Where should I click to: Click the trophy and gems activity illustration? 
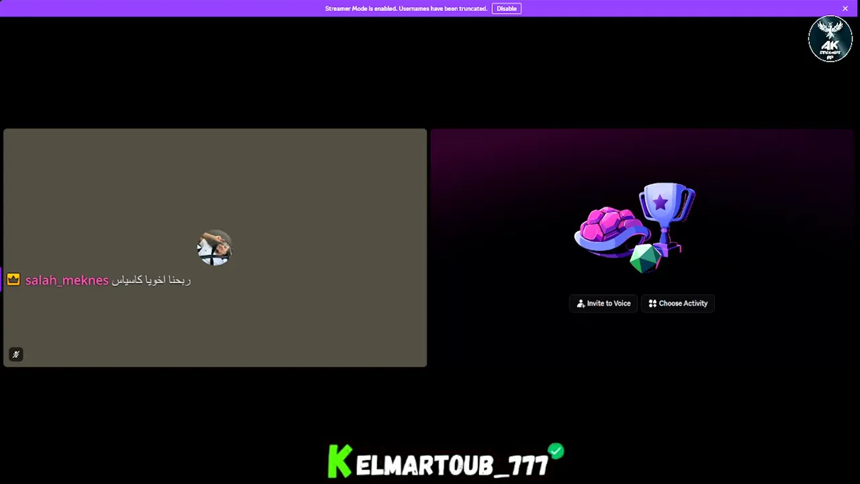pos(635,228)
